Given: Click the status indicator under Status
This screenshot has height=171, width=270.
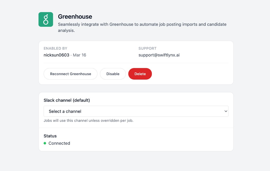Looking at the screenshot, I should 45,143.
